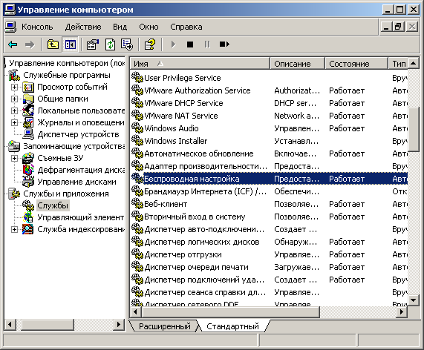Screen dimensions: 424x350
Task: Select Диспетчер устройств in the tree
Action: click(79, 134)
